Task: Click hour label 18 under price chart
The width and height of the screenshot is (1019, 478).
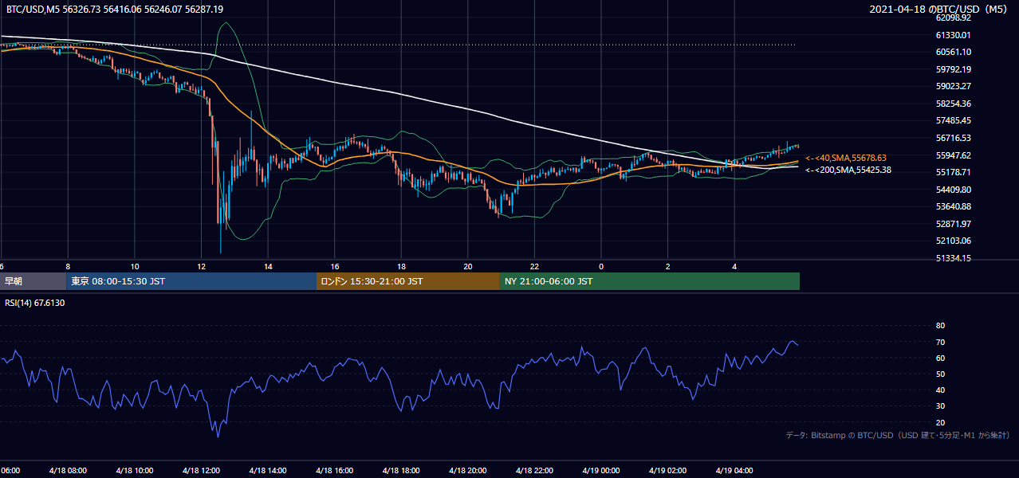Action: coord(401,267)
